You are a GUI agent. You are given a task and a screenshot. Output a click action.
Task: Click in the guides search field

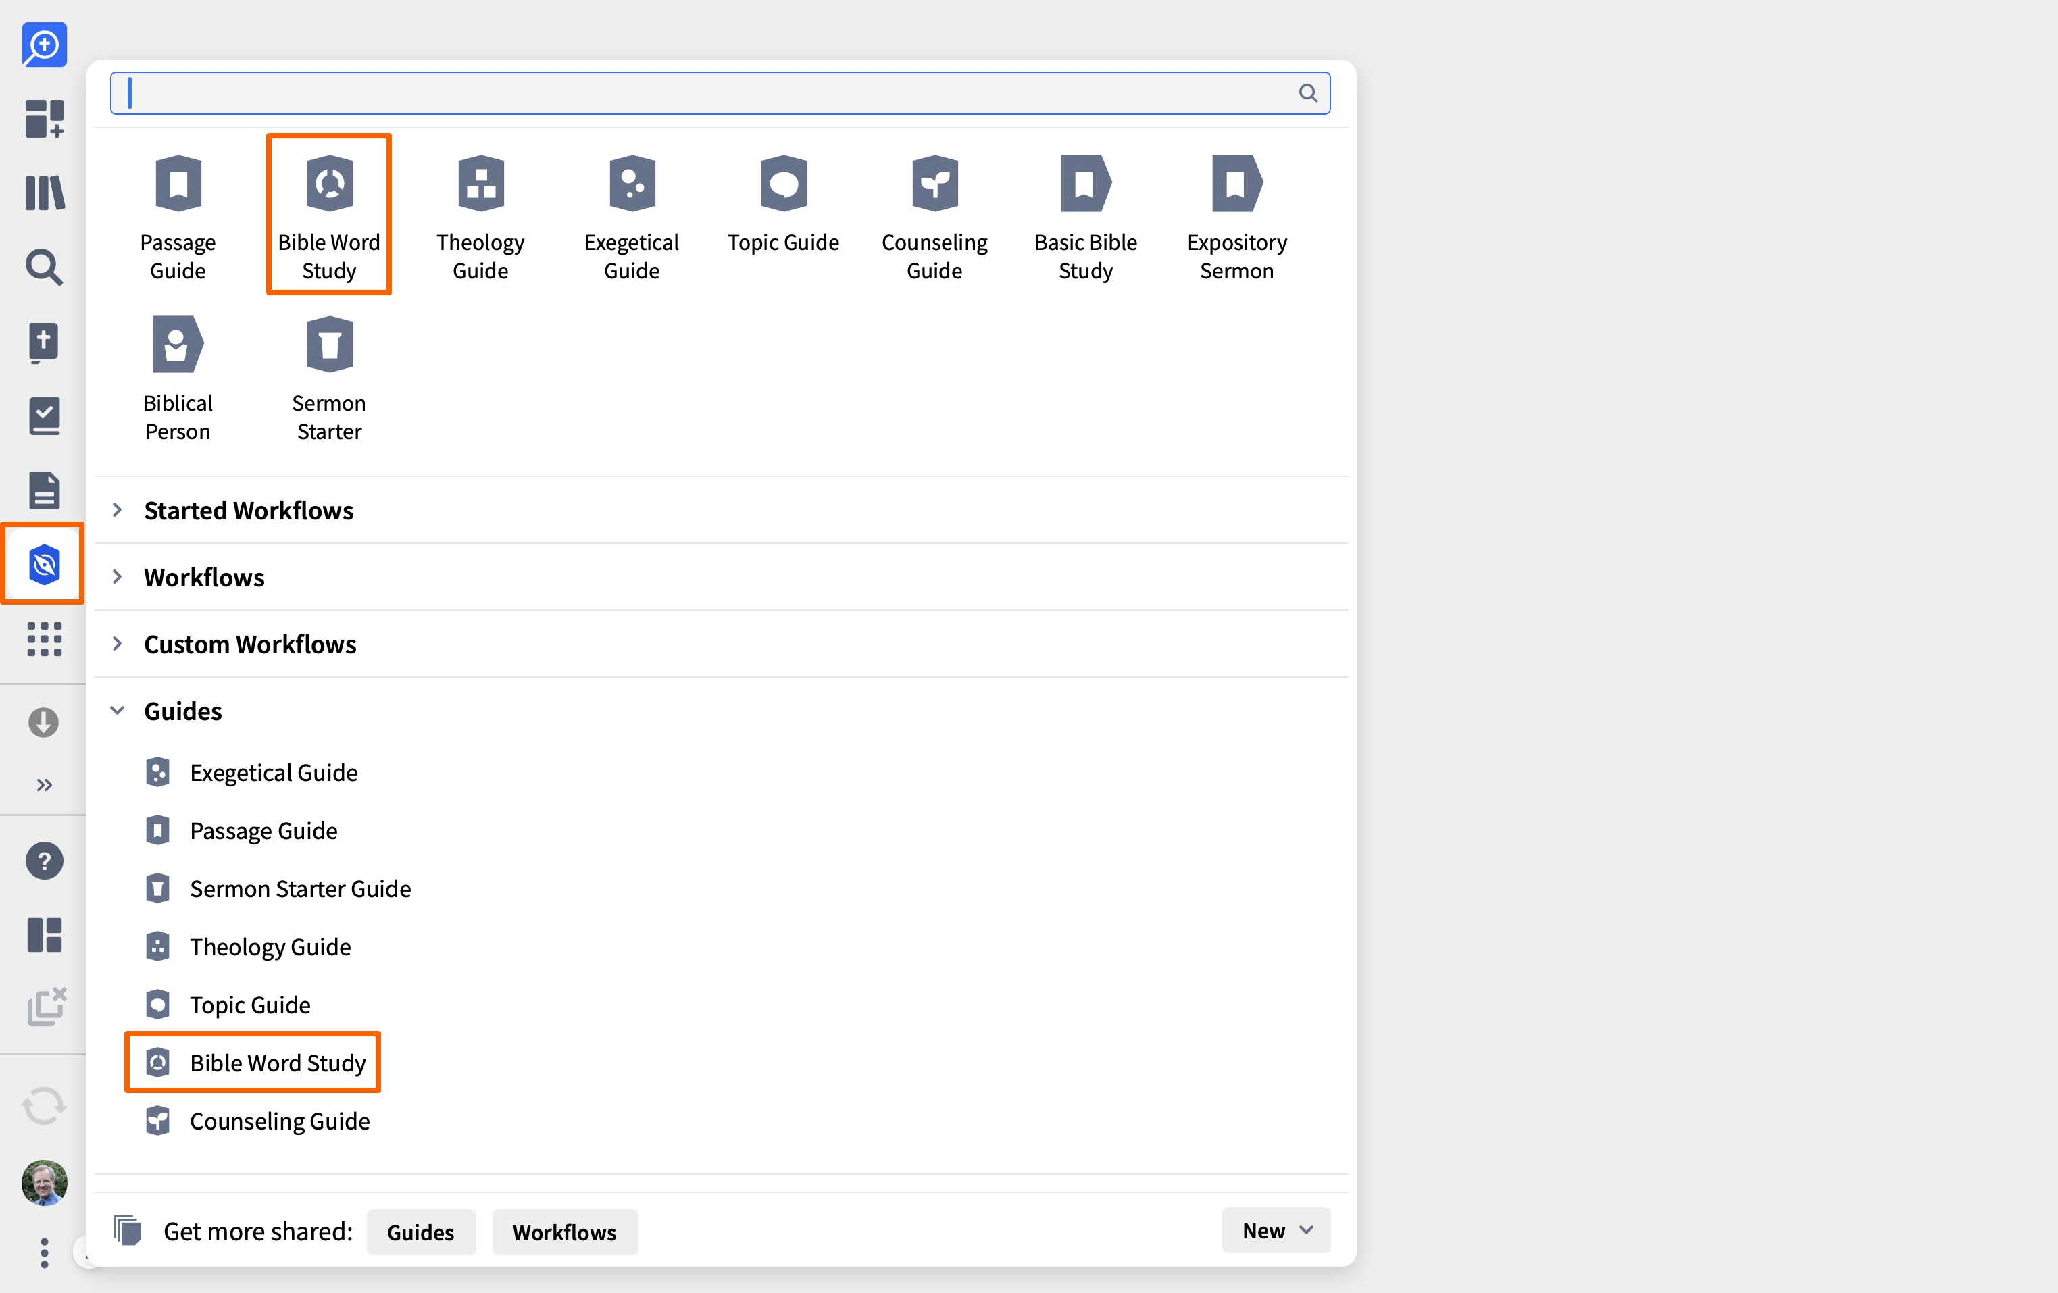point(720,93)
